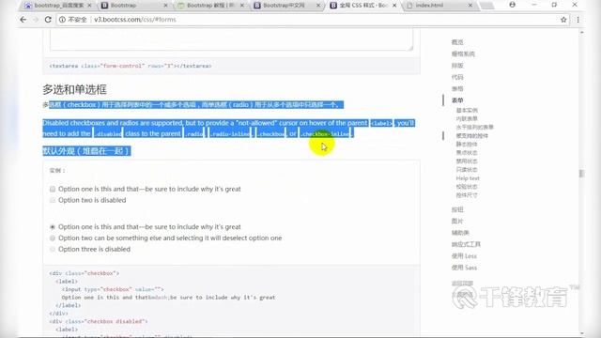Jump to the 水平排列的表单 subsection
Screen dimensions: 601x338
[474, 128]
